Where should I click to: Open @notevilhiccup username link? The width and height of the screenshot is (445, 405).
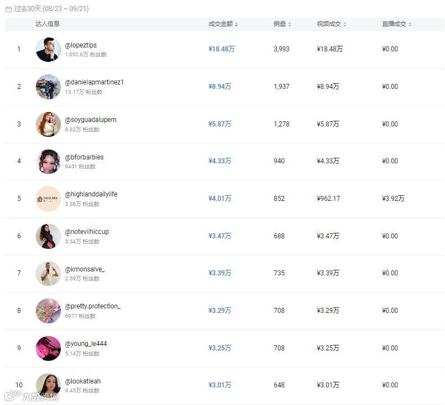[87, 232]
